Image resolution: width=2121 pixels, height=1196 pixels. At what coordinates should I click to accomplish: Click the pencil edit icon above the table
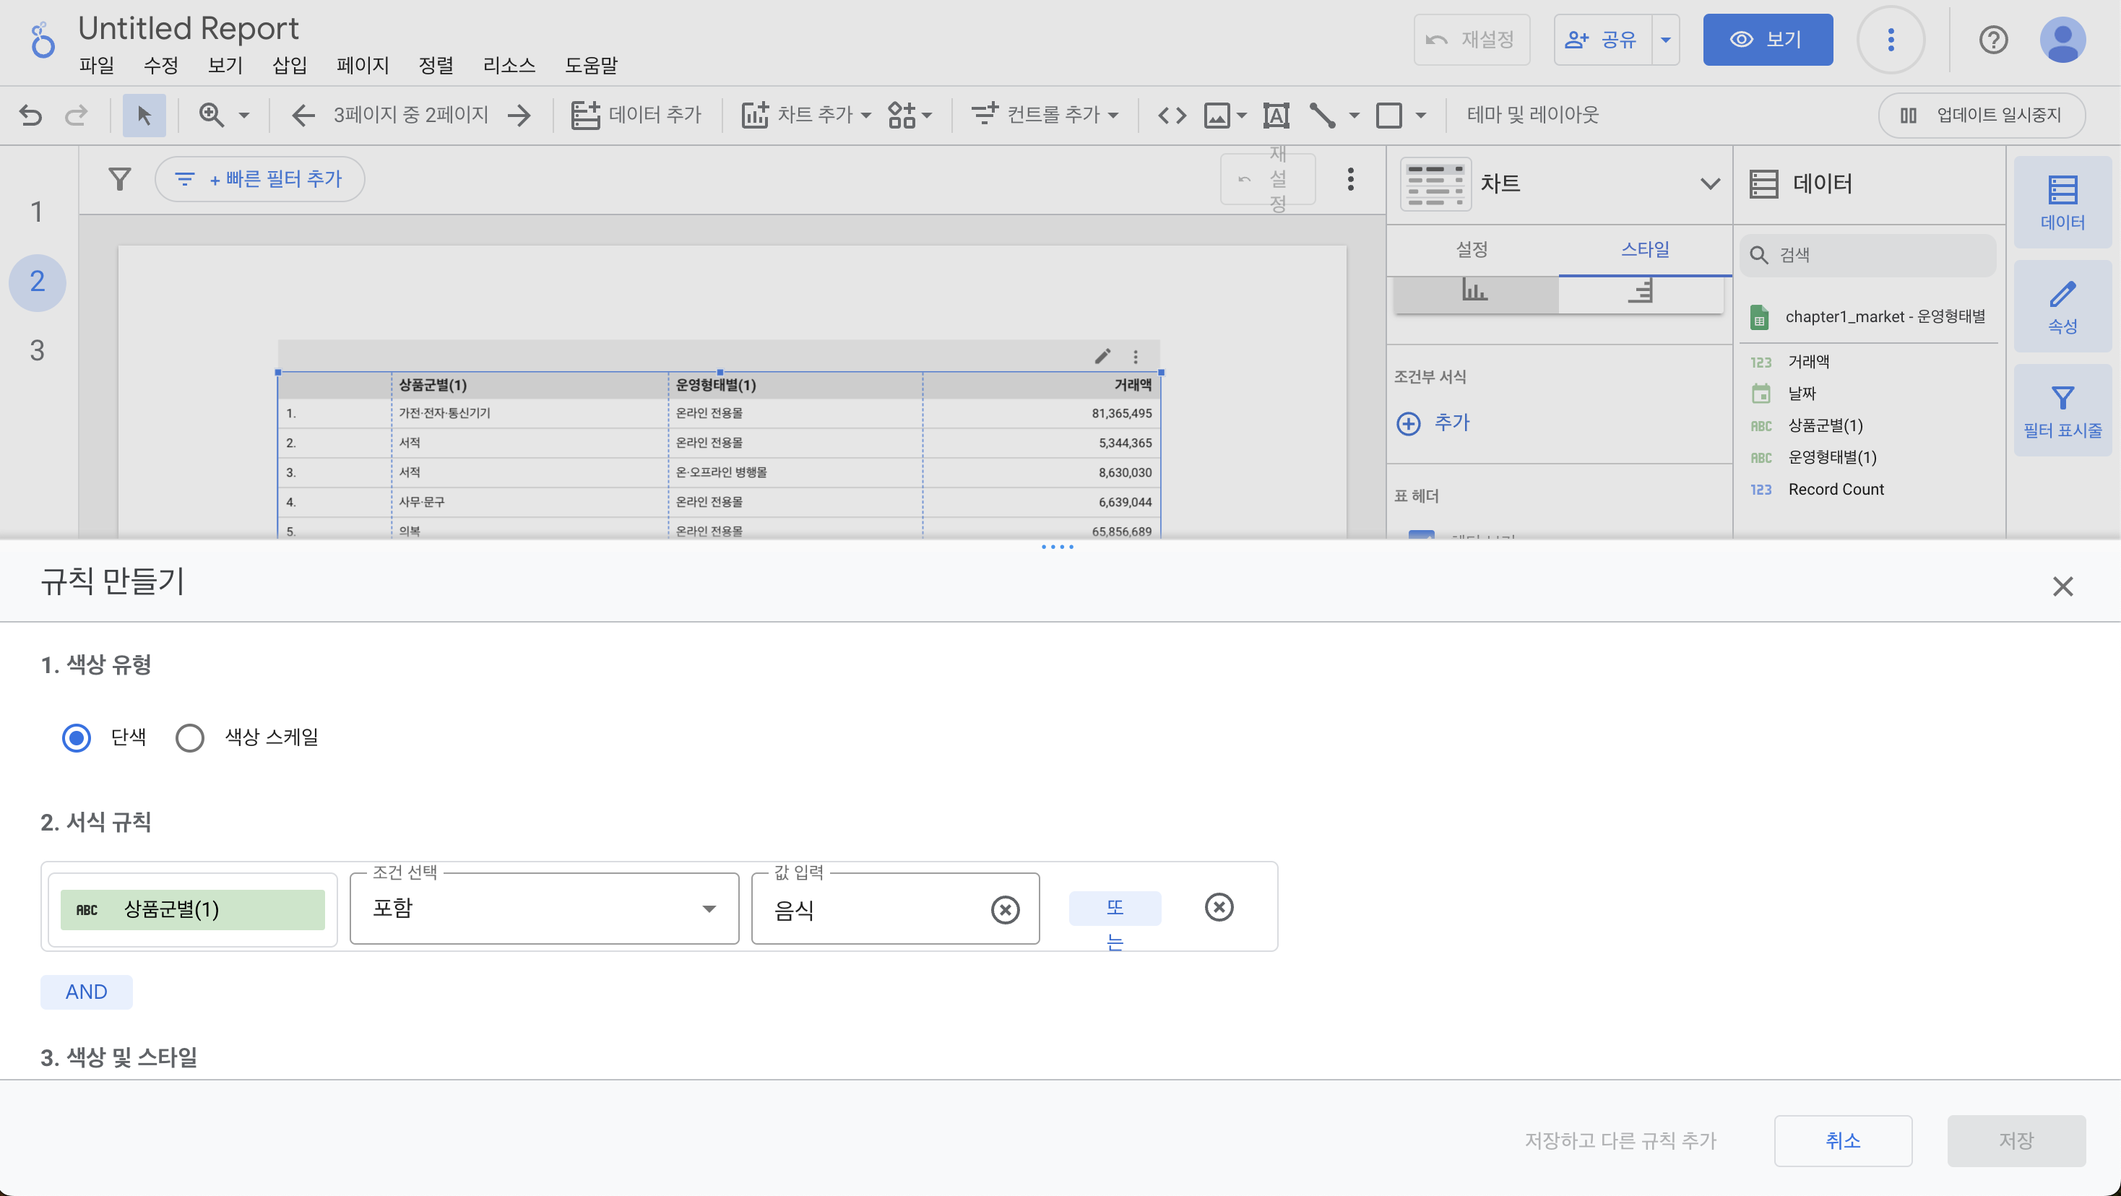click(x=1102, y=356)
